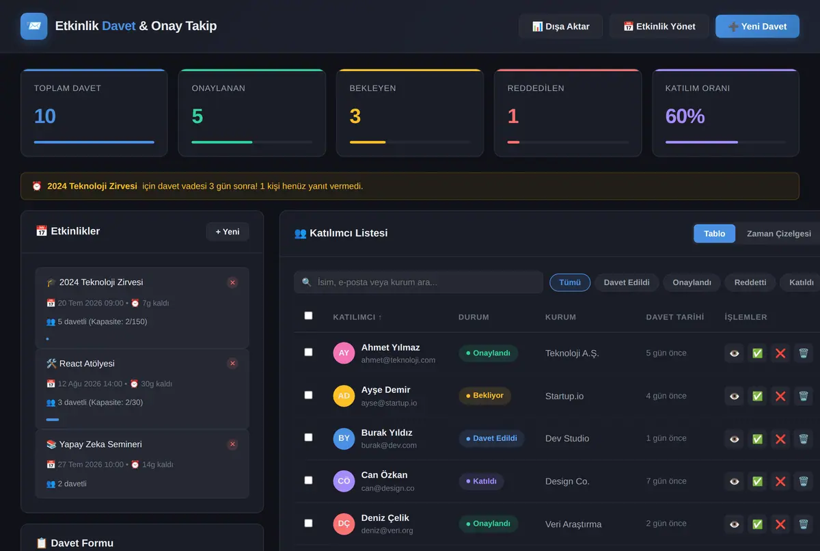820x551 pixels.
Task: Delete Ayşe Demir using trash icon
Action: 804,396
